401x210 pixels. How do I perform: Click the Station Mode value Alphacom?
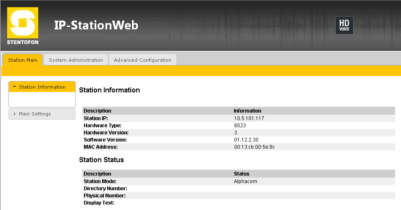click(x=245, y=181)
